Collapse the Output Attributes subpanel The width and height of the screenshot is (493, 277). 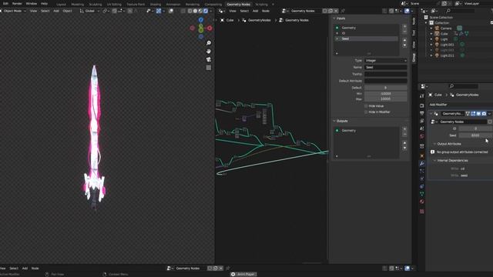pyautogui.click(x=434, y=144)
